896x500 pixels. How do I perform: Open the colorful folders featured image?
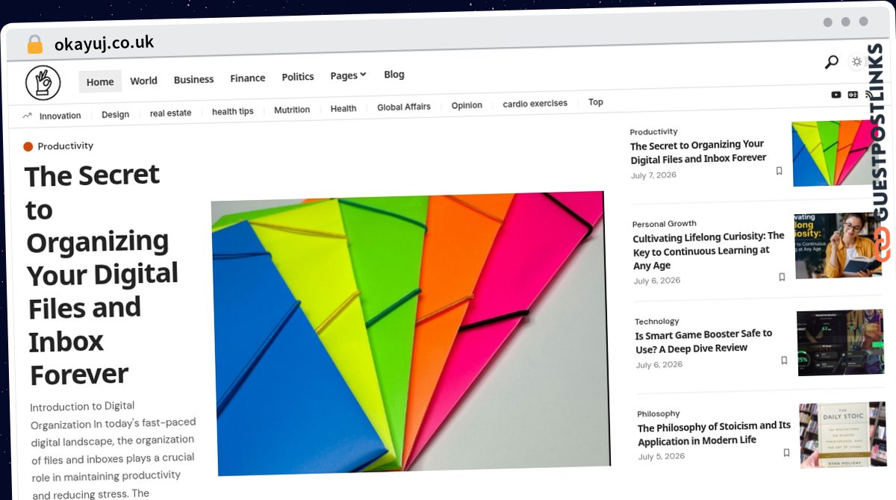coord(409,334)
